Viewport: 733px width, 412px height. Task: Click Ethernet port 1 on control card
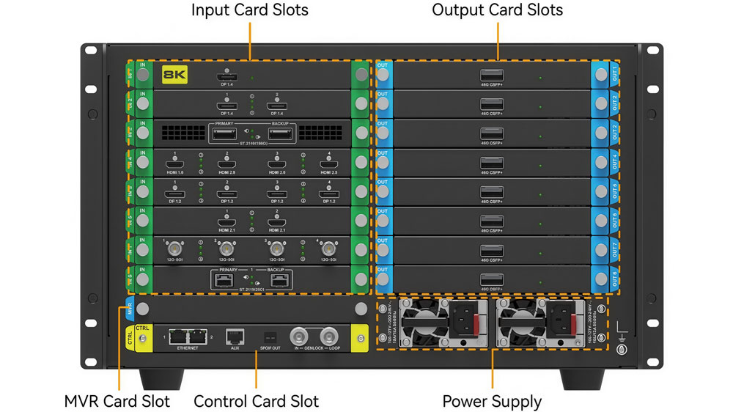pyautogui.click(x=178, y=336)
